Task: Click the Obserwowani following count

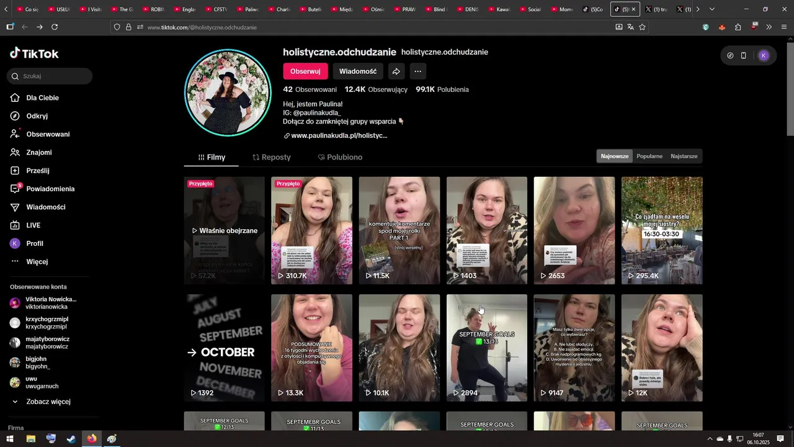Action: [310, 89]
